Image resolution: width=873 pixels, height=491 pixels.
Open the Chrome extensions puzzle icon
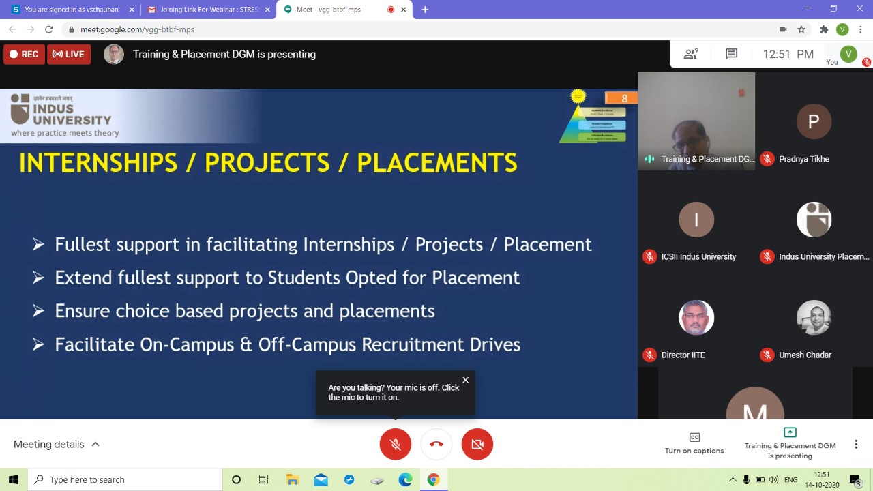click(824, 29)
